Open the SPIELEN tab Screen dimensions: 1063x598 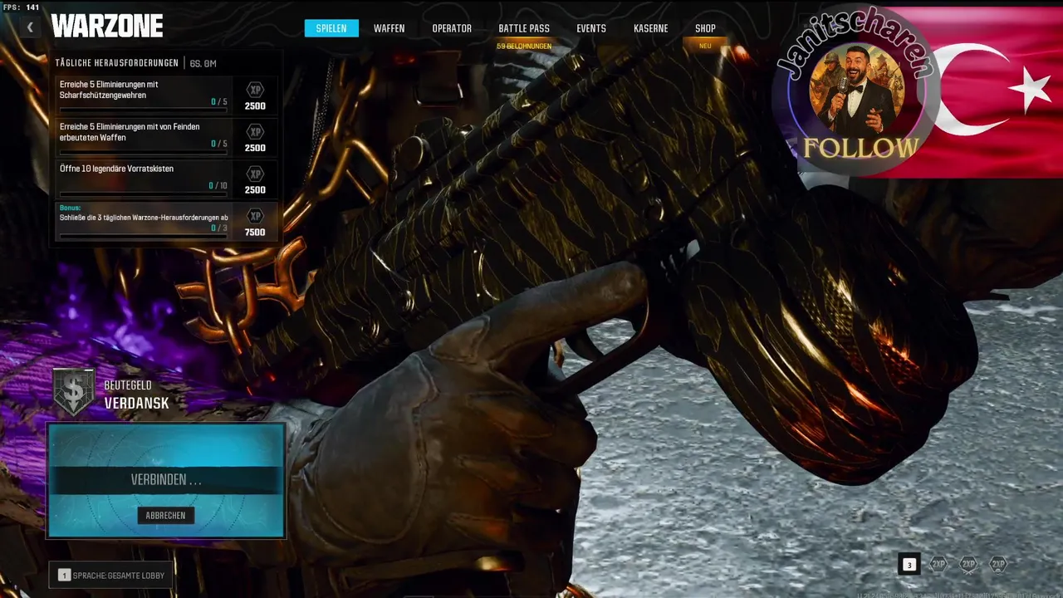pyautogui.click(x=331, y=28)
